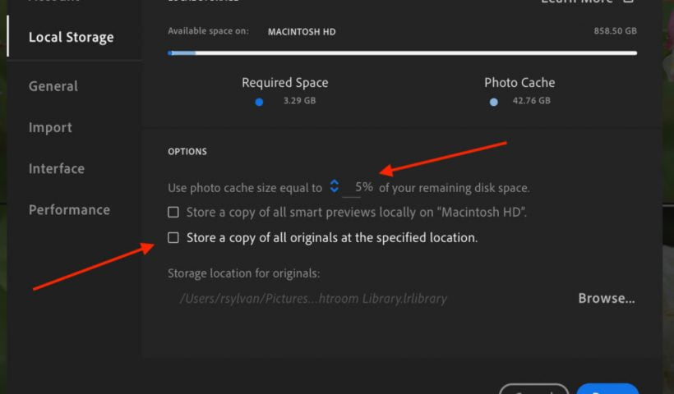674x394 pixels.
Task: Click the blue Required Space indicator dot
Action: click(x=259, y=102)
